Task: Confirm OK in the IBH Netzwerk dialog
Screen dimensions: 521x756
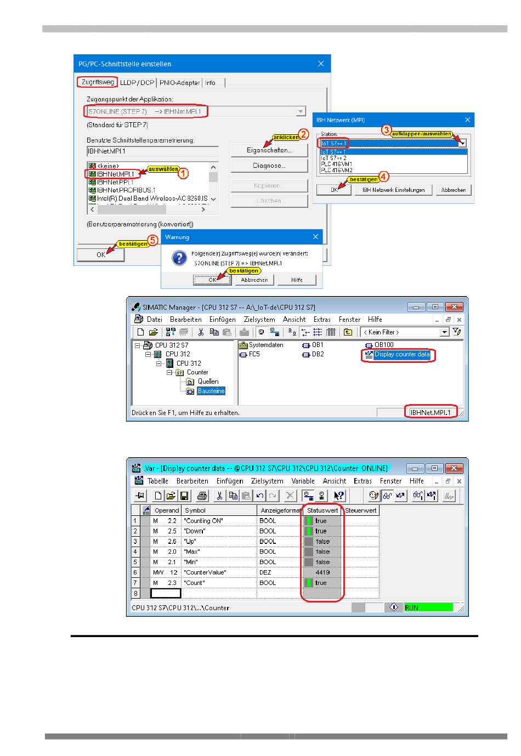Action: click(335, 190)
